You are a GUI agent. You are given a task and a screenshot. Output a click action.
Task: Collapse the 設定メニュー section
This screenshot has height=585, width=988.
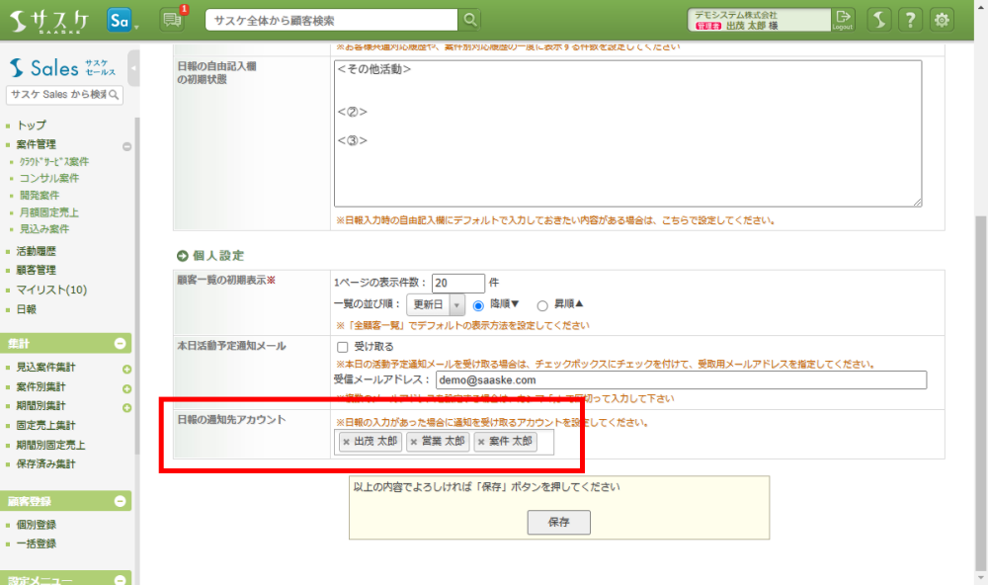pos(121,580)
